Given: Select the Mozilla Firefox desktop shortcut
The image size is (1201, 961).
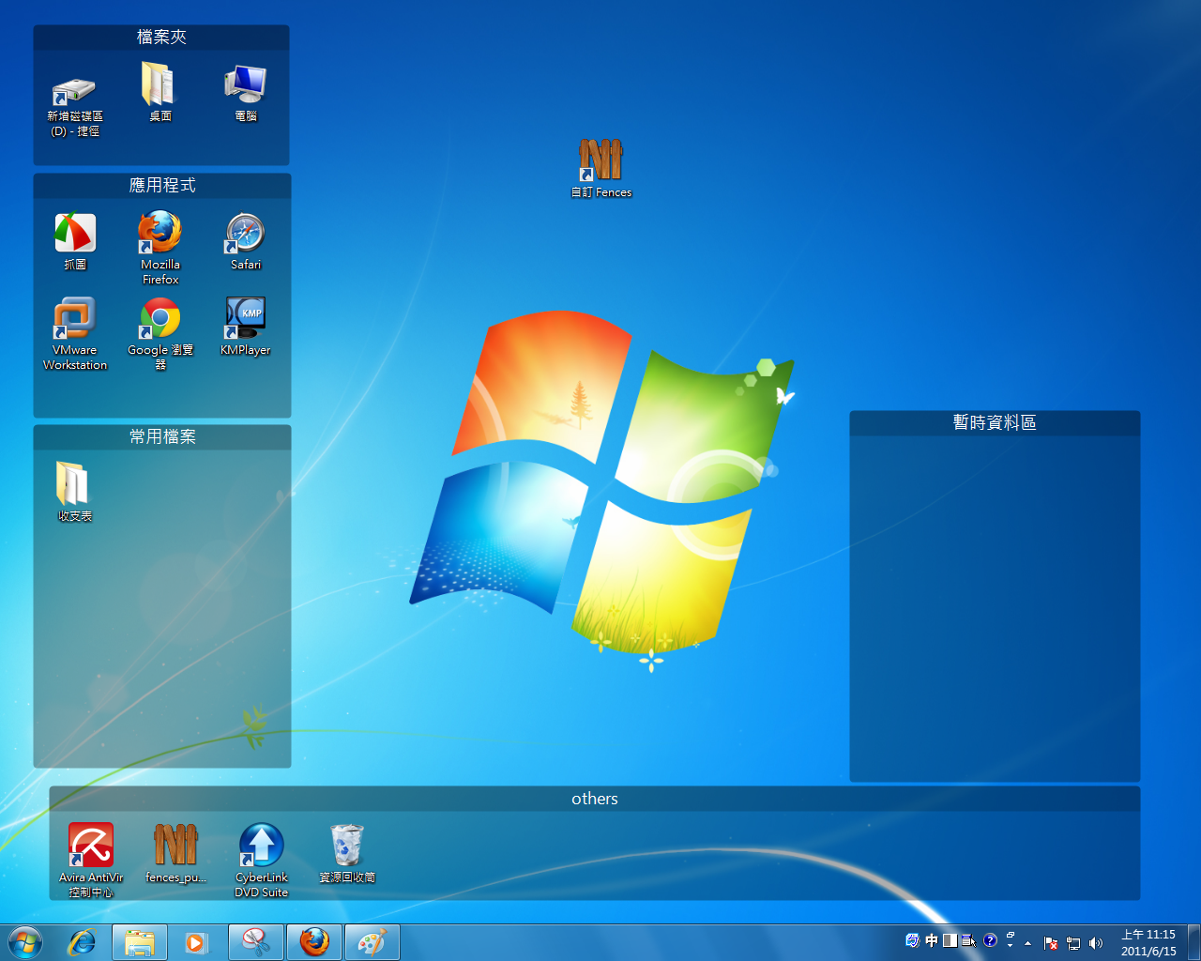Looking at the screenshot, I should click(x=160, y=248).
